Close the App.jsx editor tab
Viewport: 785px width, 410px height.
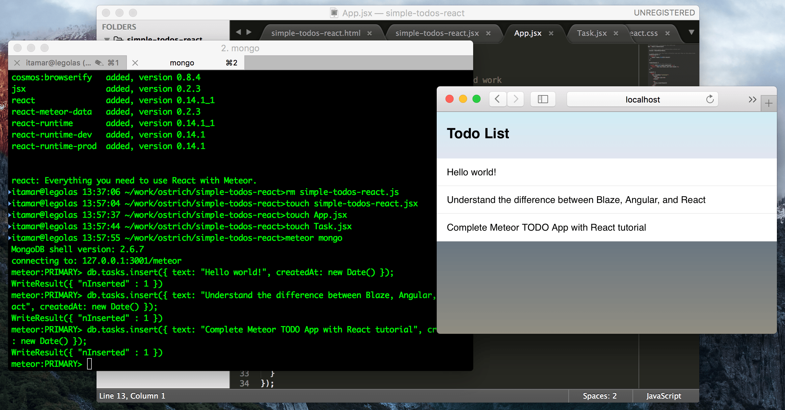point(551,33)
